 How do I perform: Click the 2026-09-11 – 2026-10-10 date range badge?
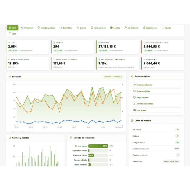(113, 77)
